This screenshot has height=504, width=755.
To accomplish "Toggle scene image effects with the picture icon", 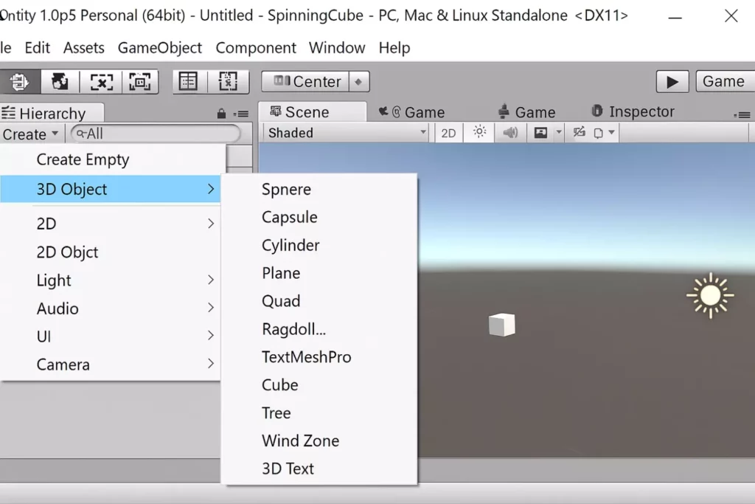I will 540,133.
